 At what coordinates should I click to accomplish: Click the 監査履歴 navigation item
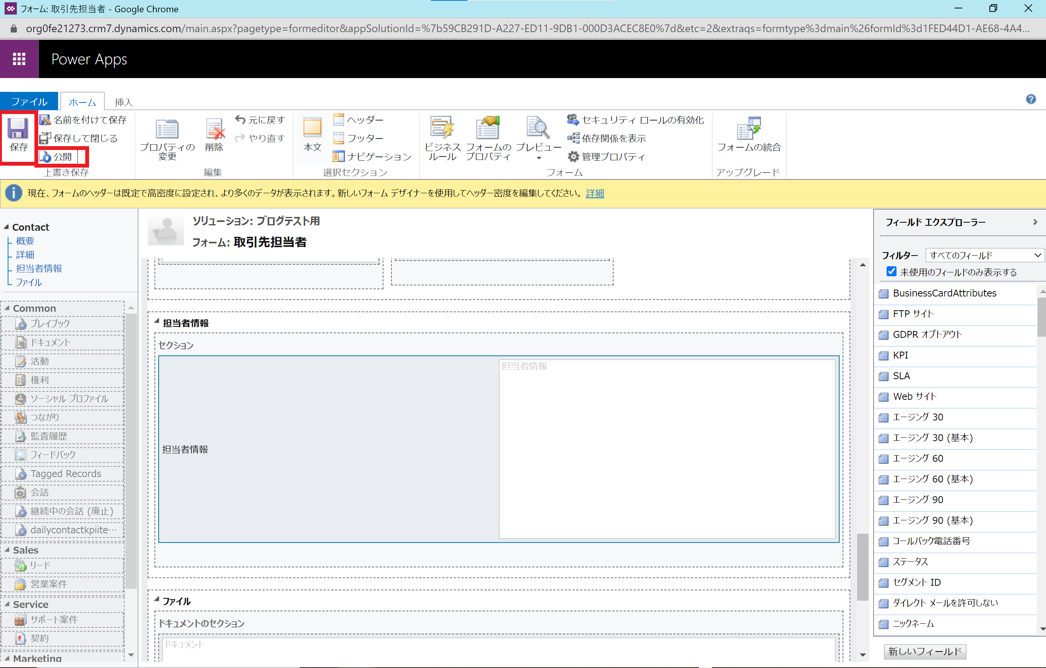(x=63, y=436)
